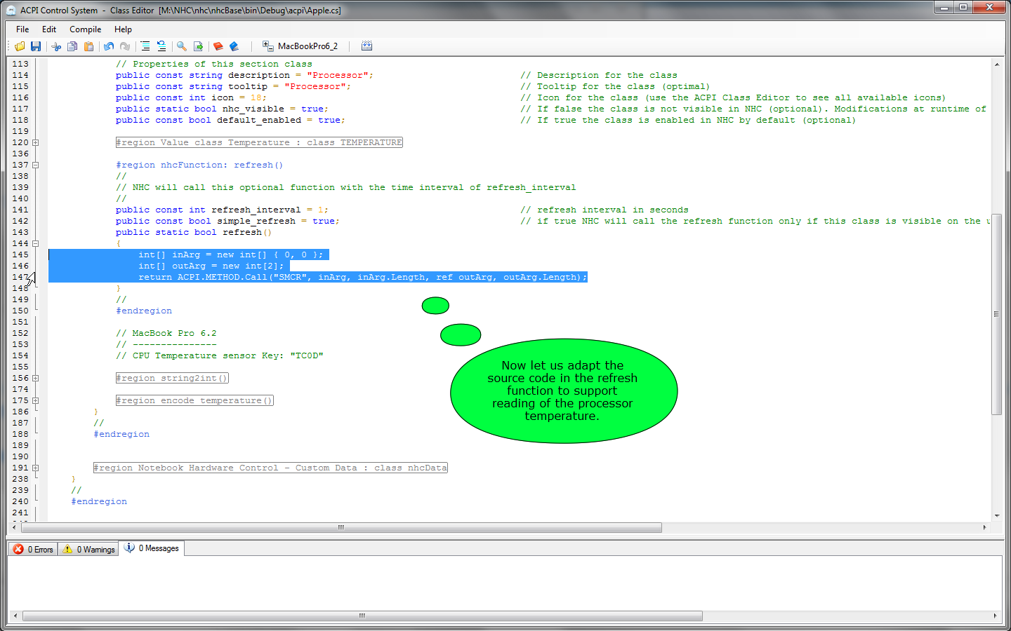1011x631 pixels.
Task: Save the file with the floppy disk icon
Action: pos(36,46)
